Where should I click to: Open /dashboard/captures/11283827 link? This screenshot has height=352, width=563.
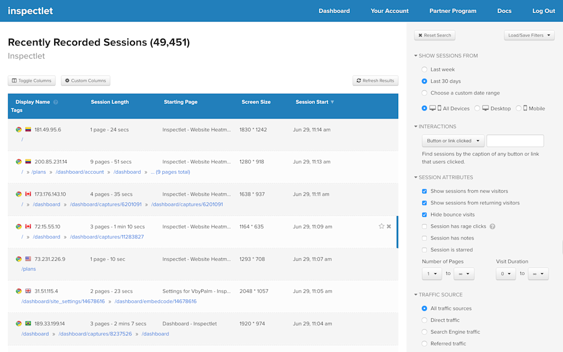click(x=107, y=237)
